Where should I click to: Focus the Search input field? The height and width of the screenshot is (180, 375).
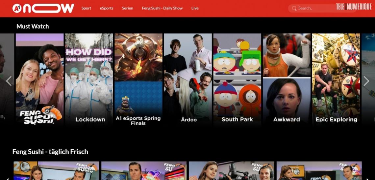click(x=322, y=8)
